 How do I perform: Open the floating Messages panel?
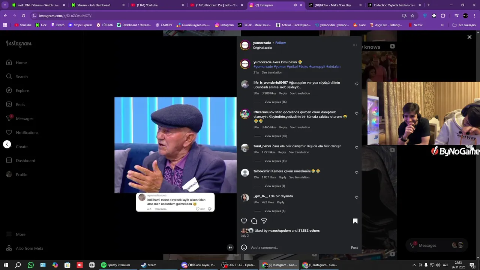pos(437,245)
